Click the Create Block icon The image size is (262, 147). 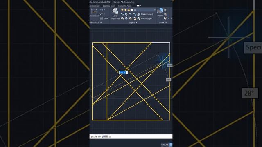pos(165,10)
